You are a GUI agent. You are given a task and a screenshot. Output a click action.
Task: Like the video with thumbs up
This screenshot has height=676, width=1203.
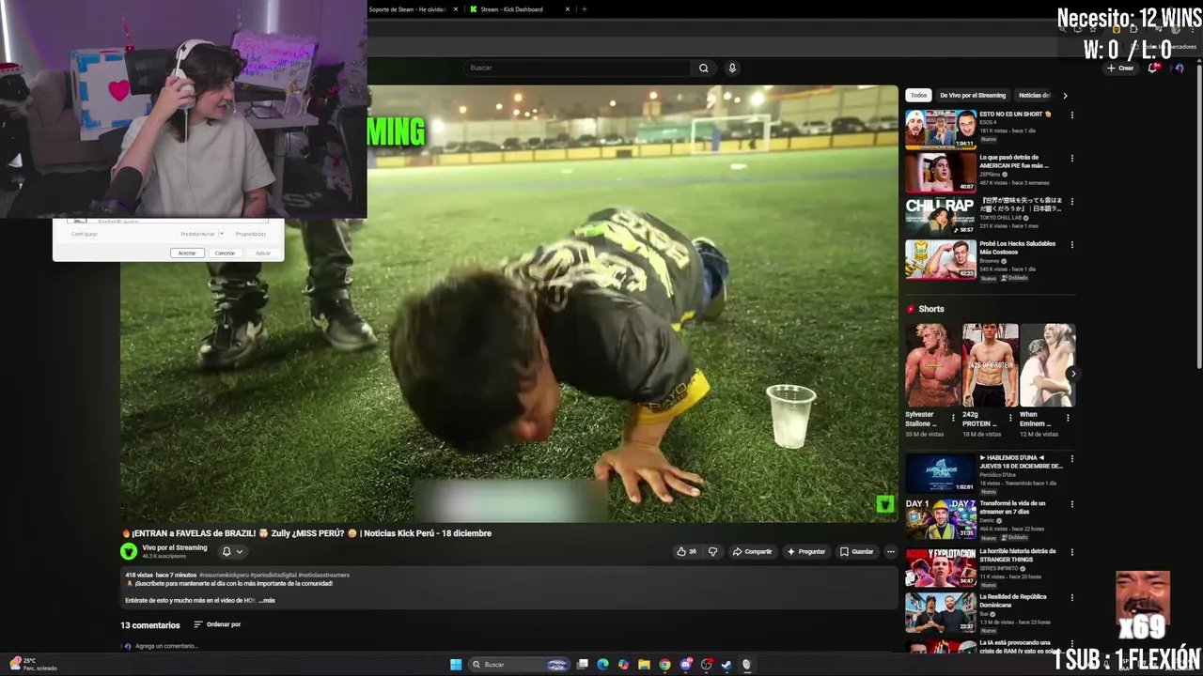tap(687, 551)
